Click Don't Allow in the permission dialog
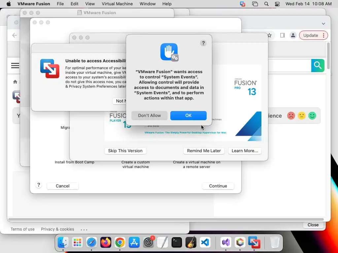Image resolution: width=338 pixels, height=253 pixels. tap(150, 116)
